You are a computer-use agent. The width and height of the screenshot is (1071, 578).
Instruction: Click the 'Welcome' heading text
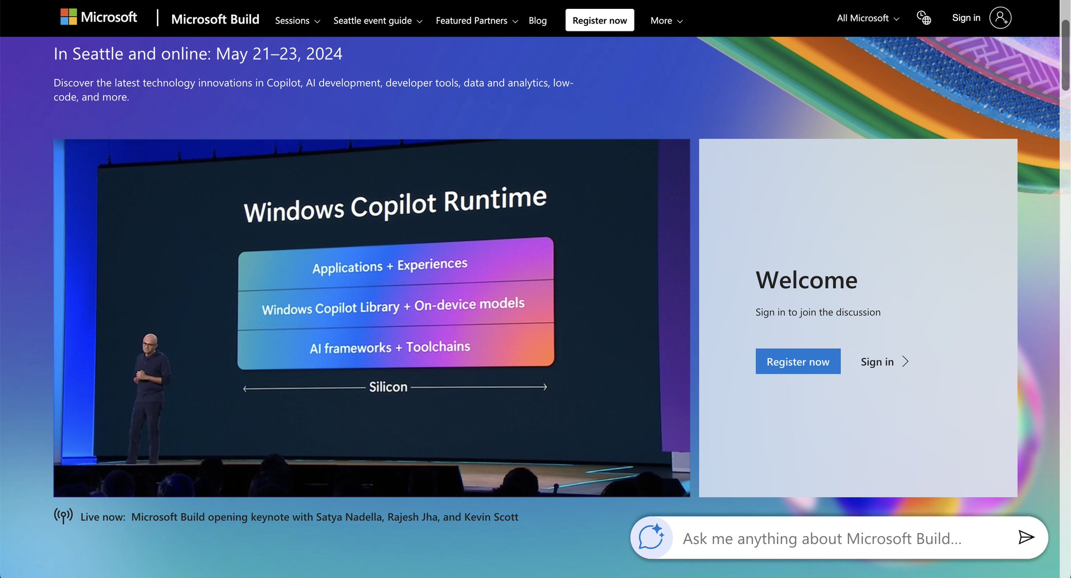click(806, 280)
